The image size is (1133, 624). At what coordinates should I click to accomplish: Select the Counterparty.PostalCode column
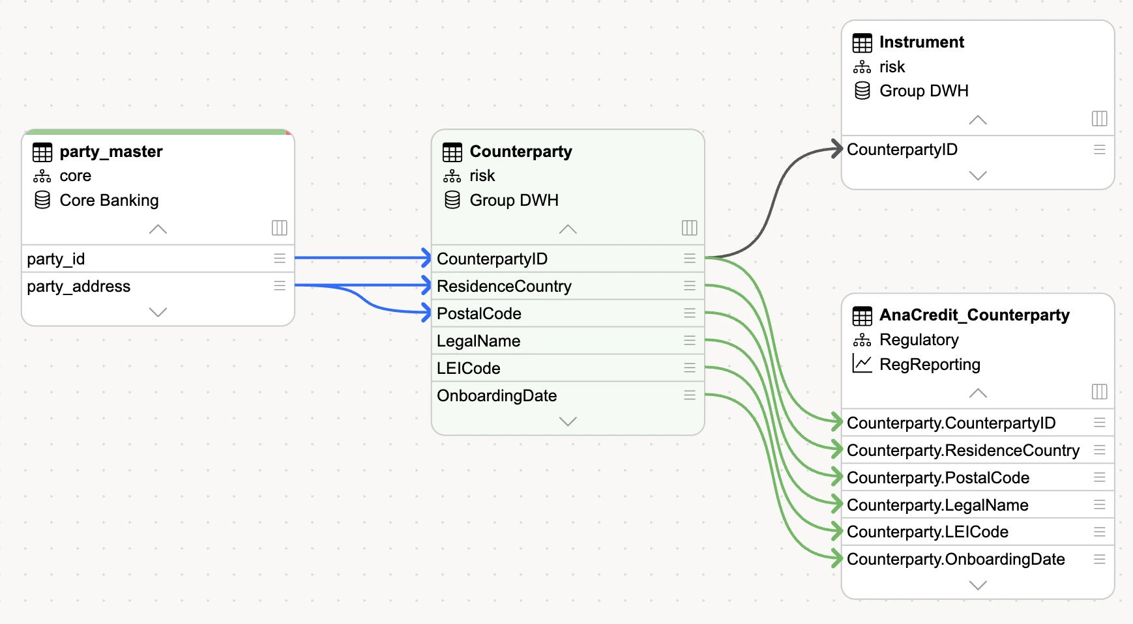click(978, 477)
